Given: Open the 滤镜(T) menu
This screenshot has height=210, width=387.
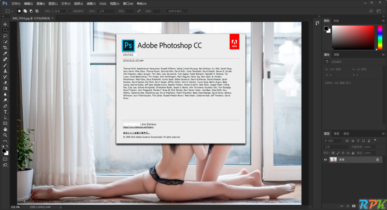Looking at the screenshot, I should coord(91,4).
